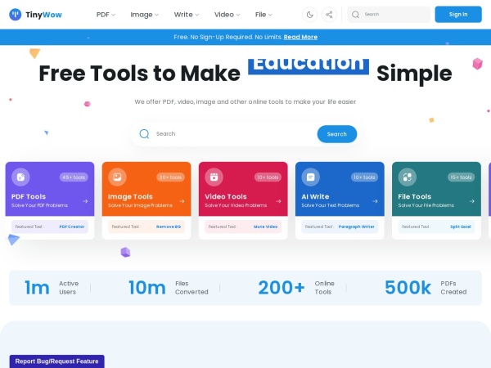Screen dimensions: 491x368
Task: Open the Video navigation menu
Action: 227,14
